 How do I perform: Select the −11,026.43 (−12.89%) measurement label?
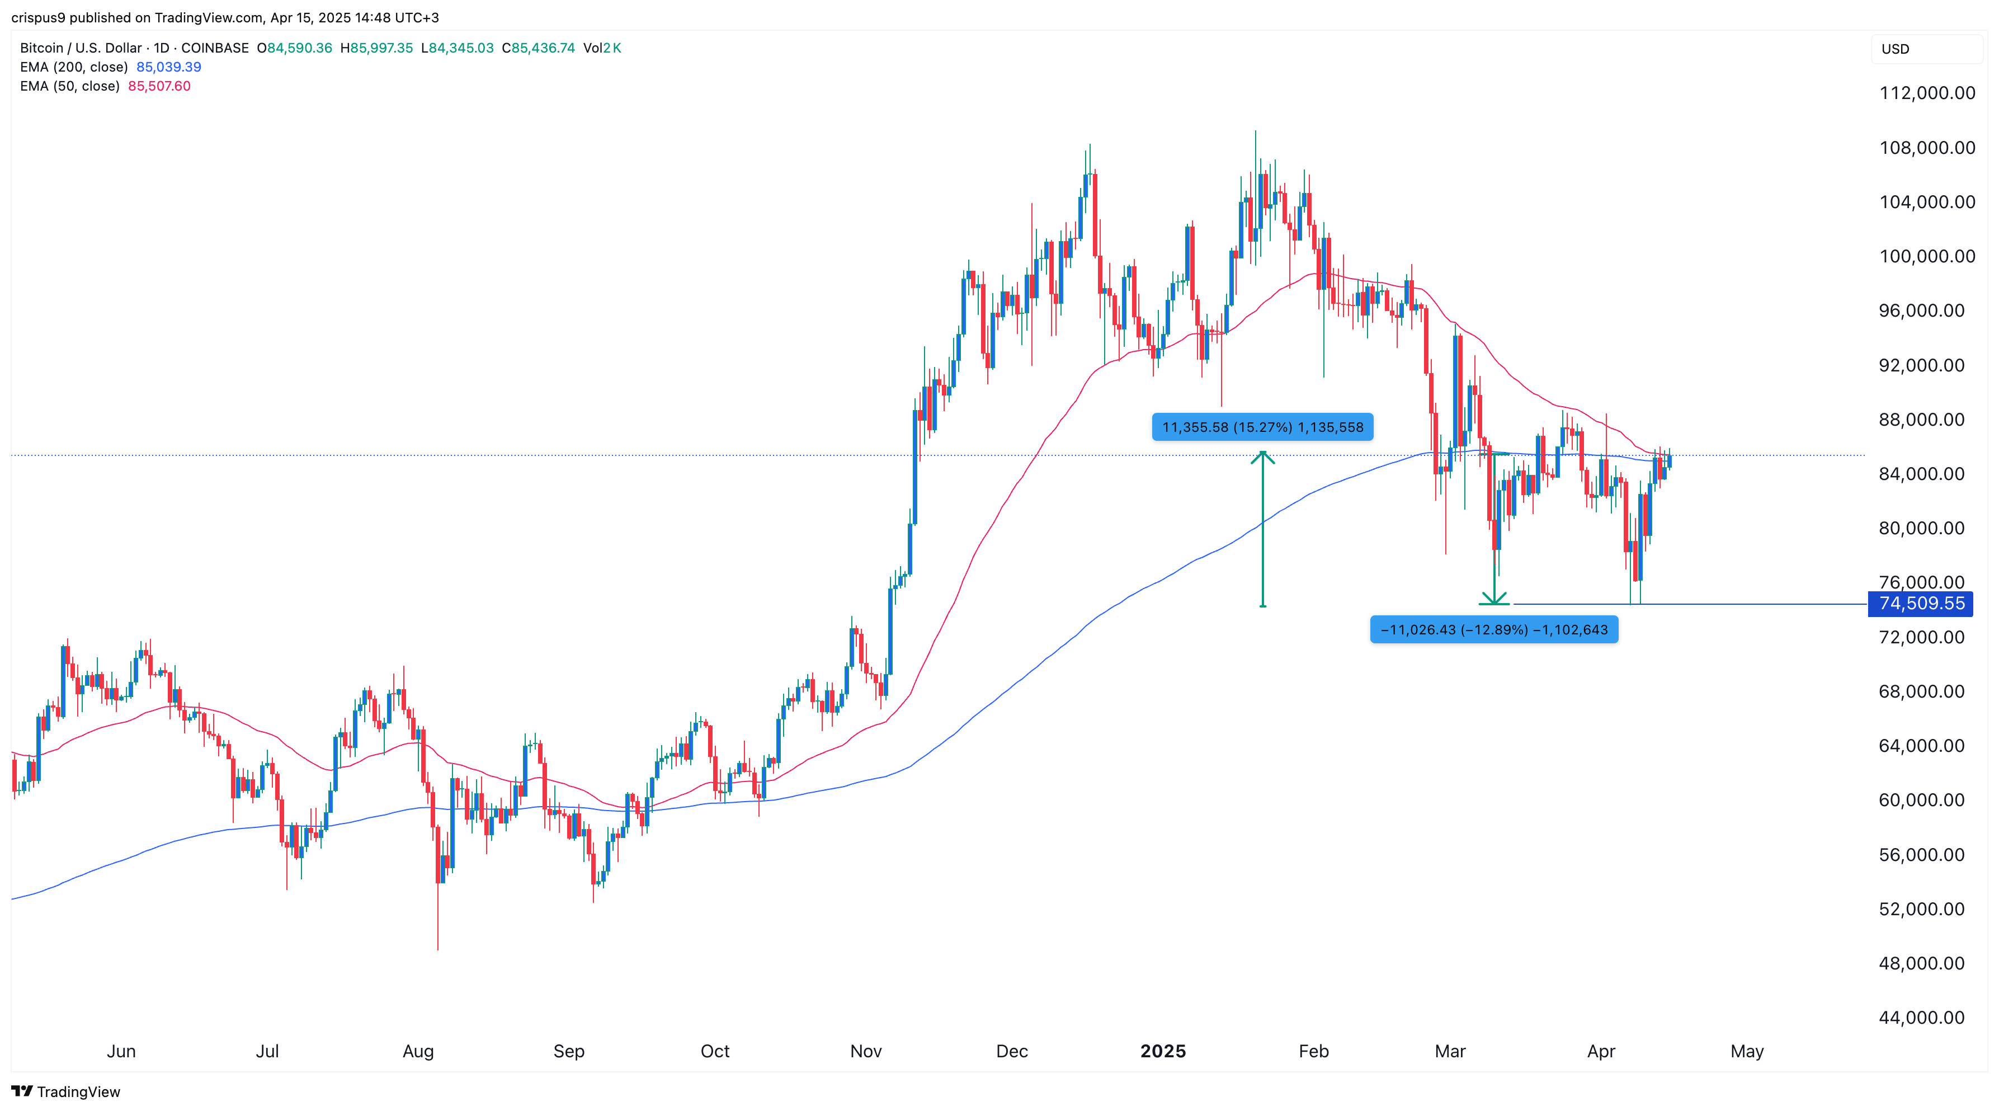1494,630
